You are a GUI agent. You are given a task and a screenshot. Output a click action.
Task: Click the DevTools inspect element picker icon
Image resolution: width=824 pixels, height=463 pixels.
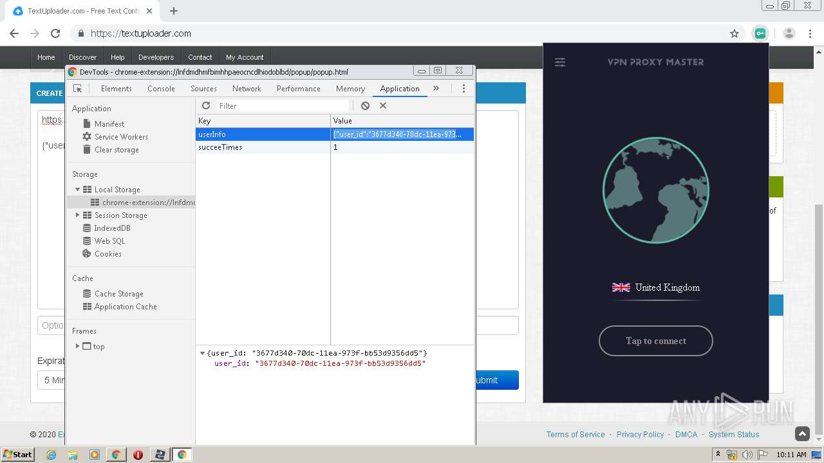click(78, 89)
